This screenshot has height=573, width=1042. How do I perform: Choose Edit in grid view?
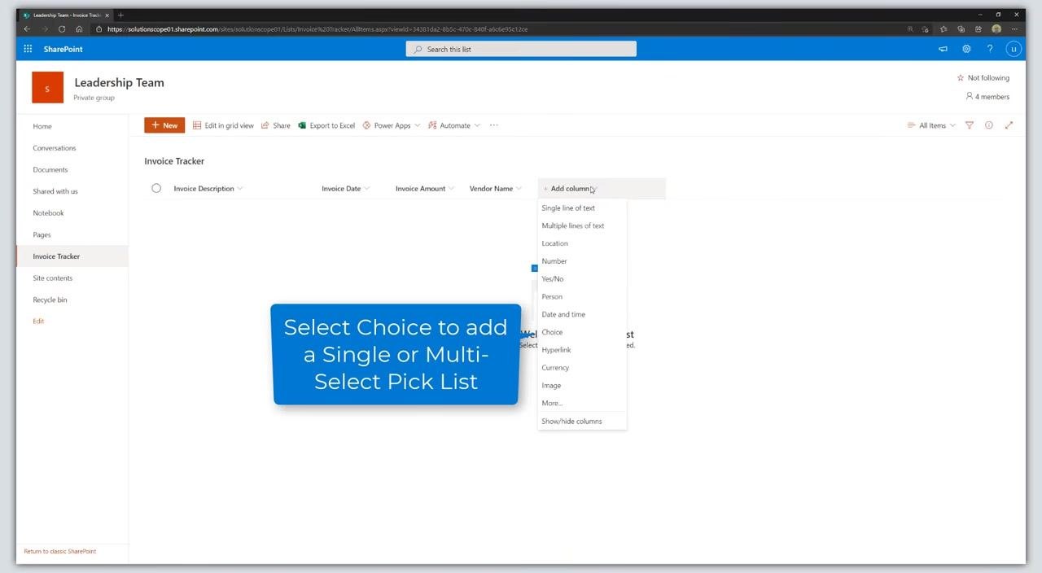pyautogui.click(x=223, y=125)
